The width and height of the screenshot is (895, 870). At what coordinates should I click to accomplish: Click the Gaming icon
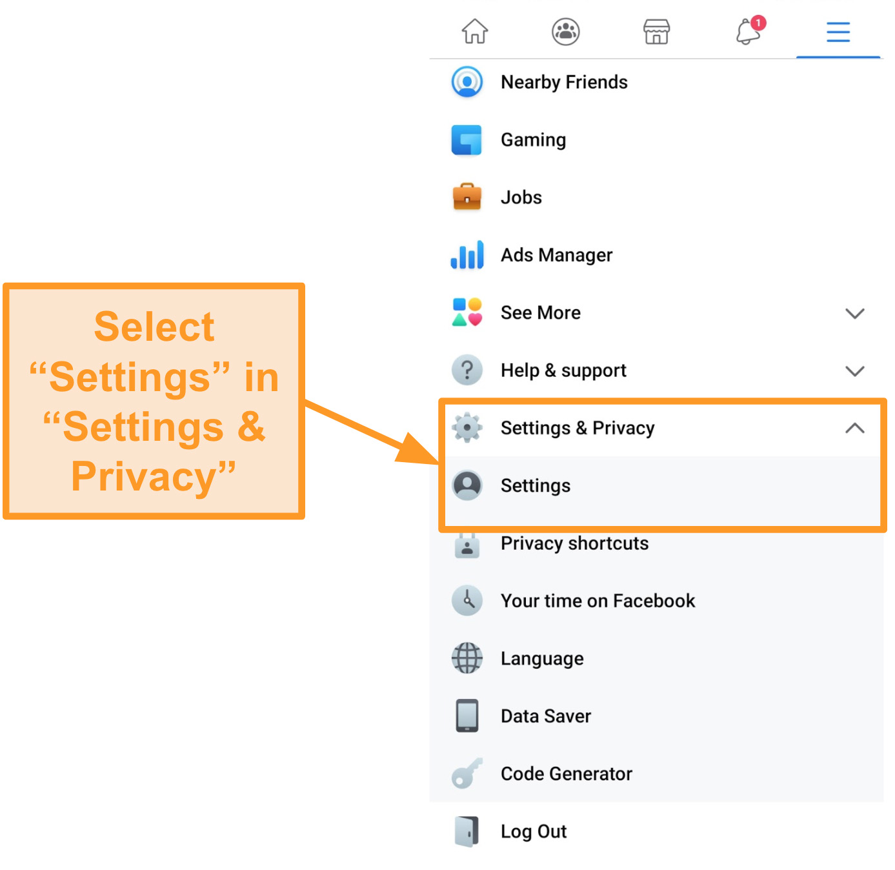tap(467, 140)
